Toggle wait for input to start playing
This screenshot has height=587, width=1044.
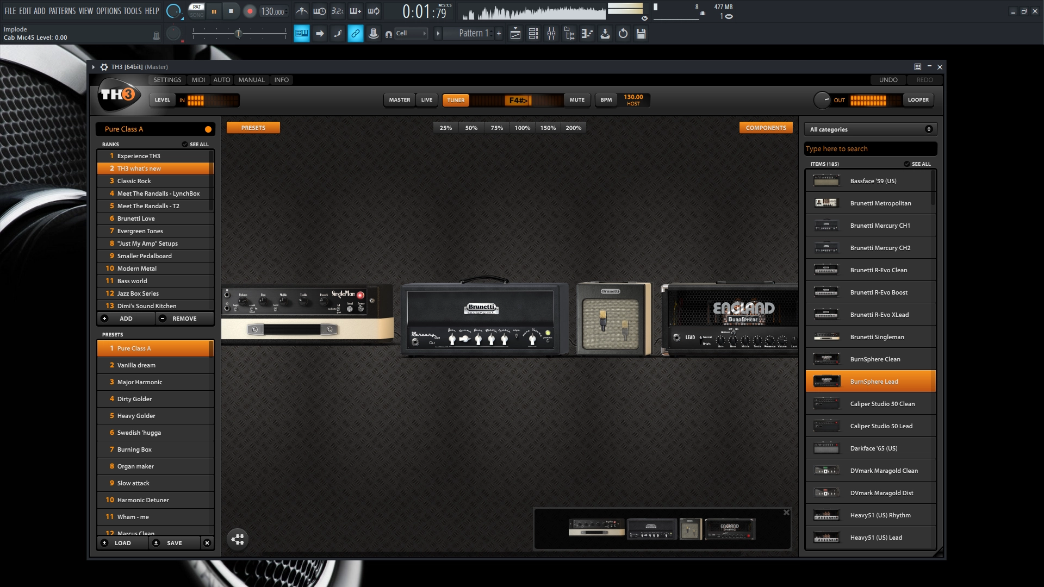tap(320, 11)
